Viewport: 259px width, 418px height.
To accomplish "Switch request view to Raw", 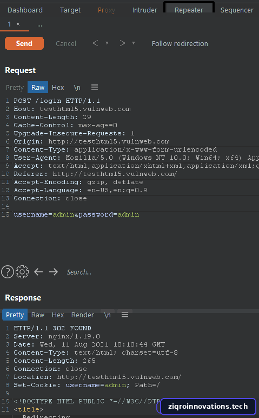I will 38,87.
